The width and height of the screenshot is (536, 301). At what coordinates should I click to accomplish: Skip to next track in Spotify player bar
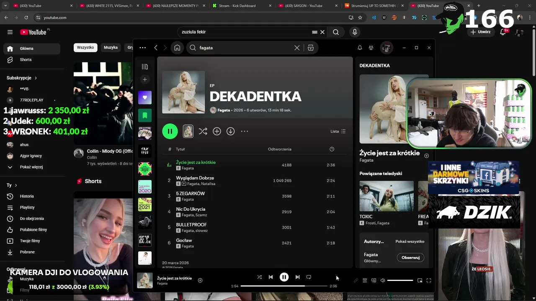pos(297,277)
